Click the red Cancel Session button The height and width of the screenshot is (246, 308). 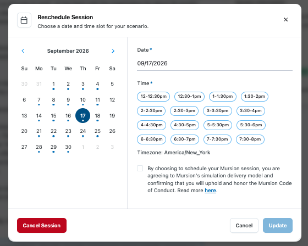[42, 225]
